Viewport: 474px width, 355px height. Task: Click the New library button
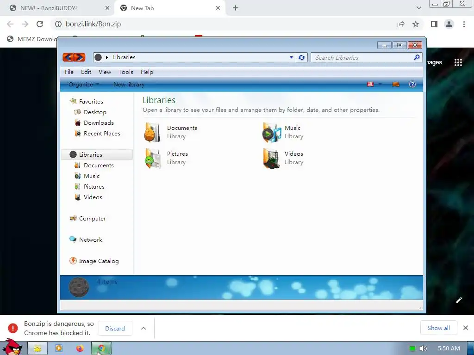129,85
